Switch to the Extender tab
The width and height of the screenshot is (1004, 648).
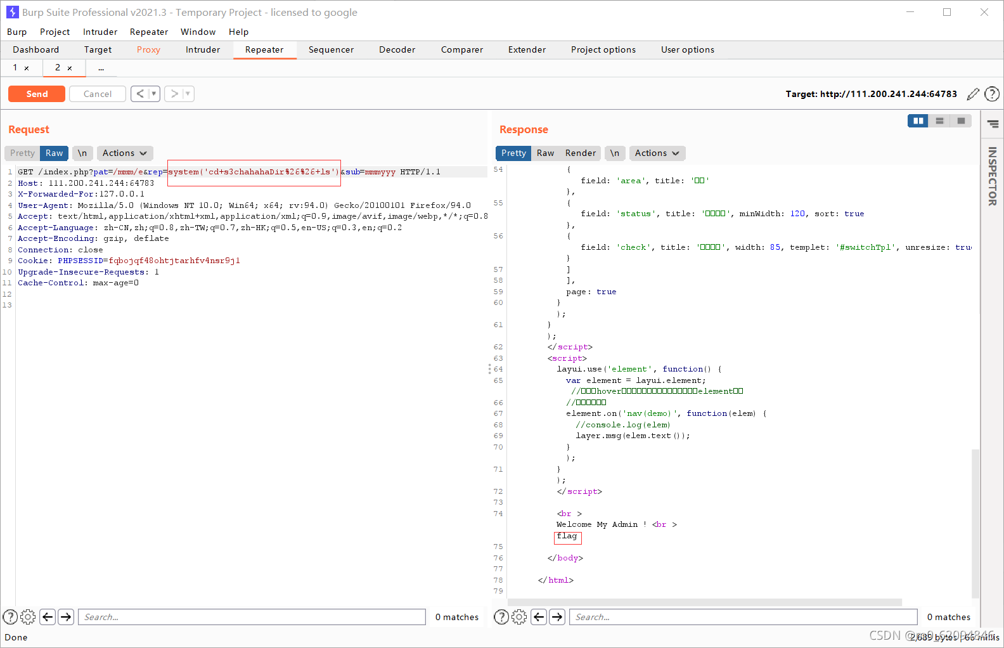pyautogui.click(x=527, y=49)
